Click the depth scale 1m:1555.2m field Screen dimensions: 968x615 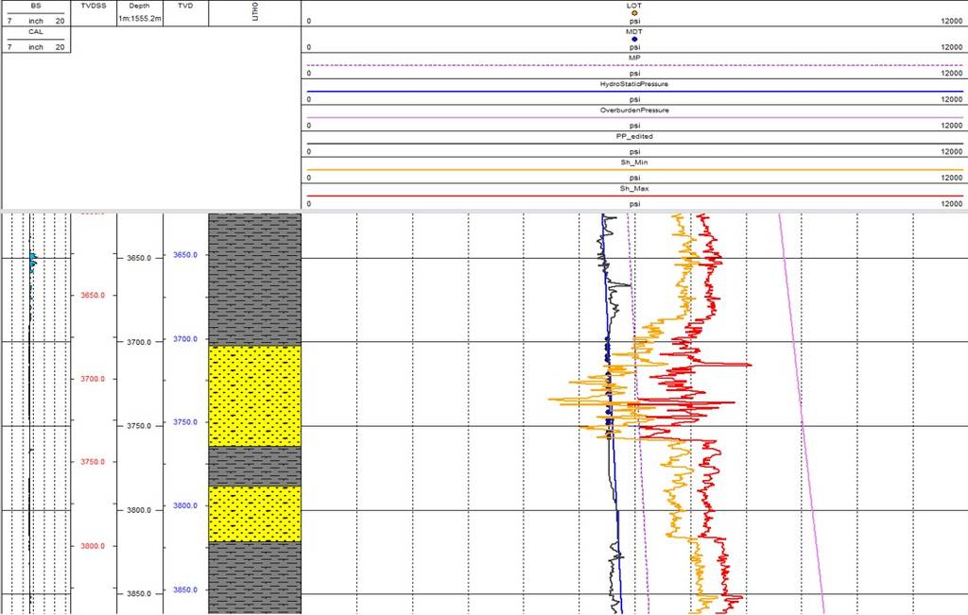[139, 19]
